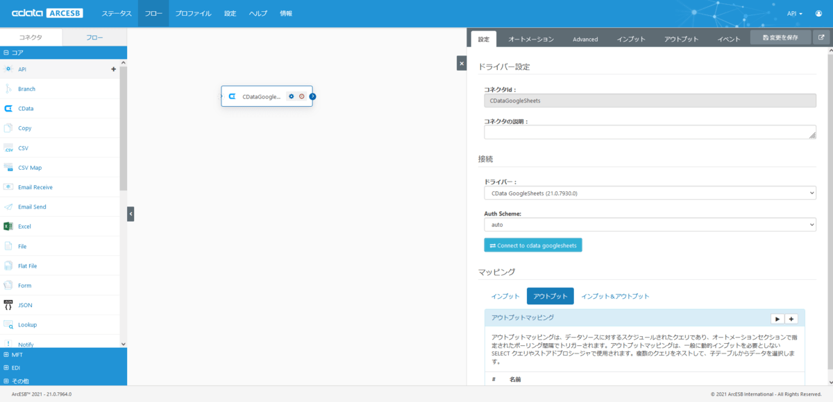The image size is (833, 402).
Task: Open the Auth Scheme dropdown
Action: pos(650,225)
